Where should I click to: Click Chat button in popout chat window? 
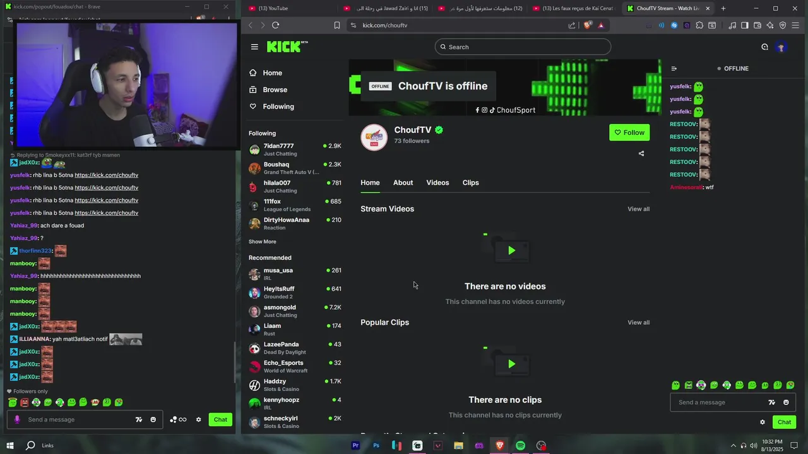[220, 419]
